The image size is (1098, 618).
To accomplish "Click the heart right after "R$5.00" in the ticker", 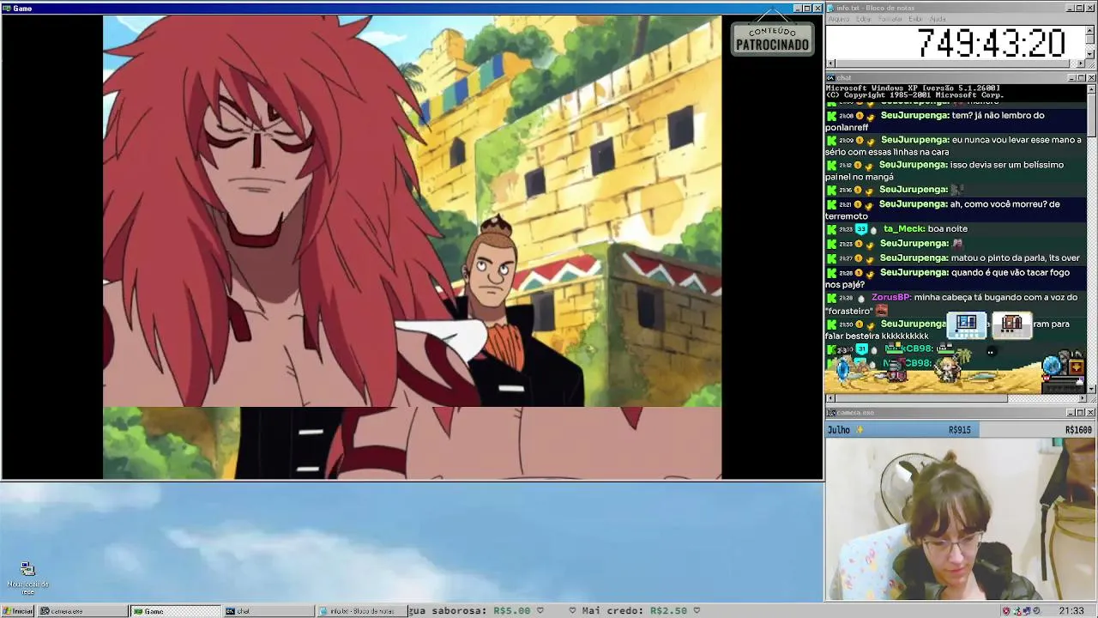I will pyautogui.click(x=540, y=611).
